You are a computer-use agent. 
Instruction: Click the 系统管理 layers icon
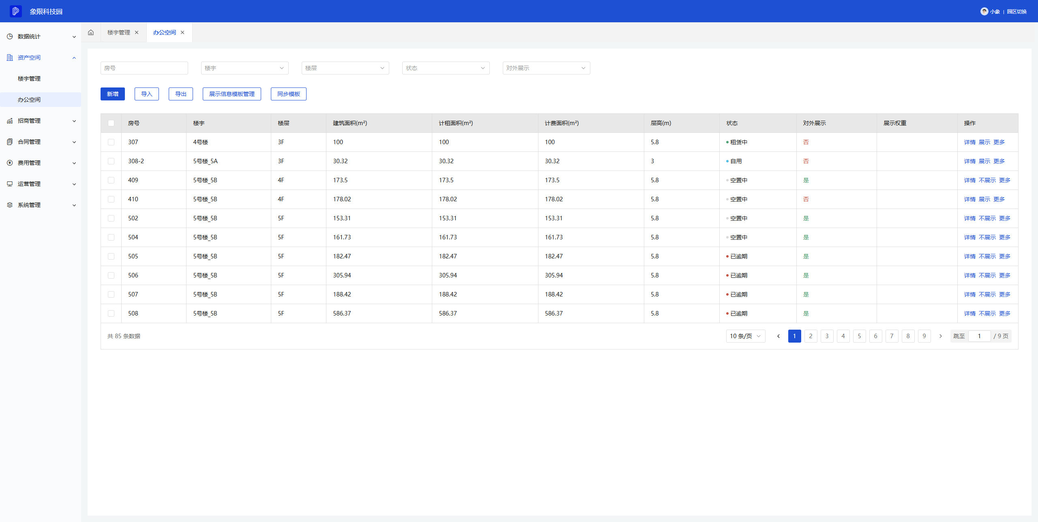[10, 205]
